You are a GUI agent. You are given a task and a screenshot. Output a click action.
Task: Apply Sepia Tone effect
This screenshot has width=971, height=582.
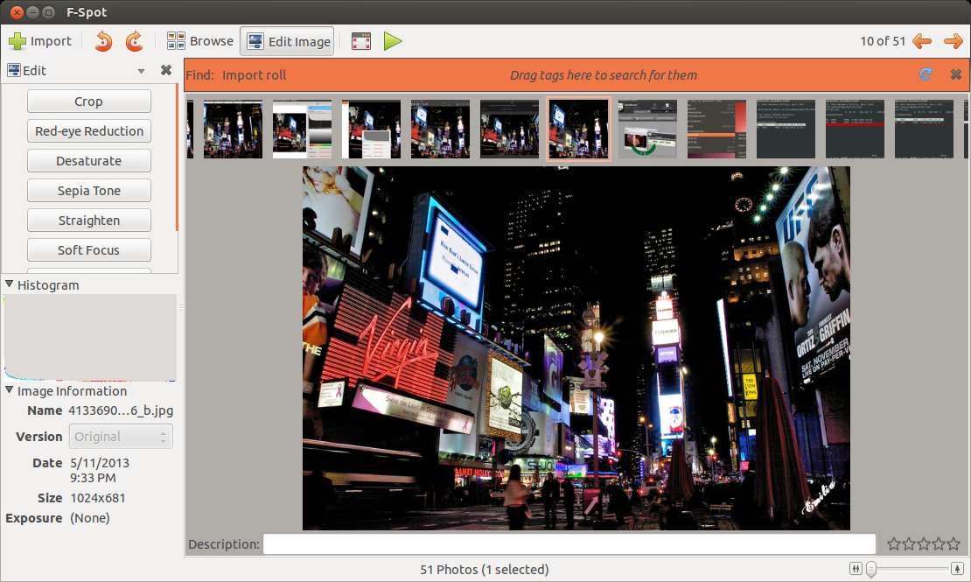coord(88,191)
